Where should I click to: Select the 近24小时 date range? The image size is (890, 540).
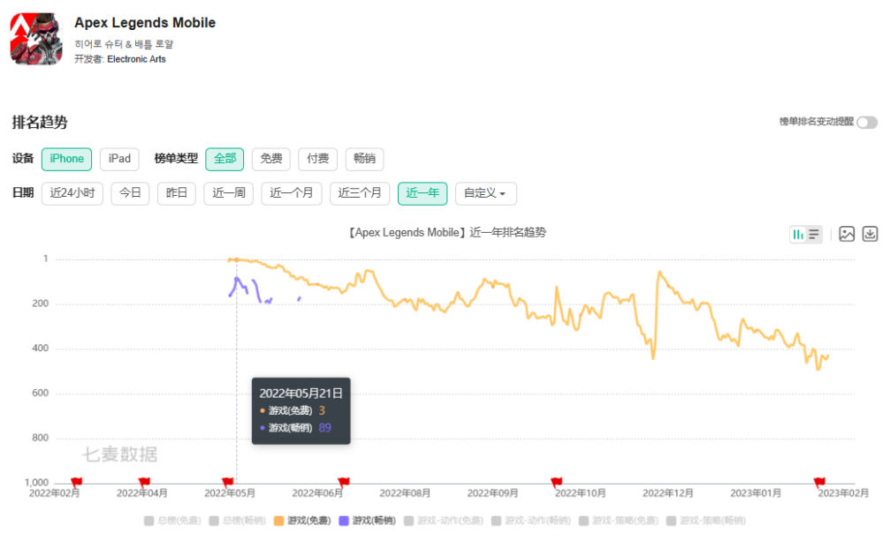[x=72, y=193]
